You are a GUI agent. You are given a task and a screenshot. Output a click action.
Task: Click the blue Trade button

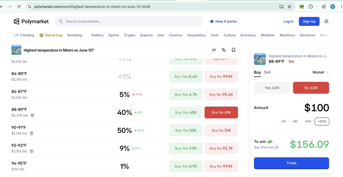point(292,163)
